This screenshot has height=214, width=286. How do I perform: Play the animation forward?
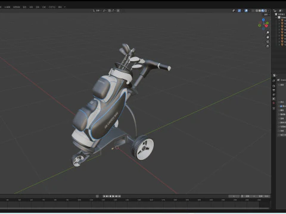tap(113, 196)
